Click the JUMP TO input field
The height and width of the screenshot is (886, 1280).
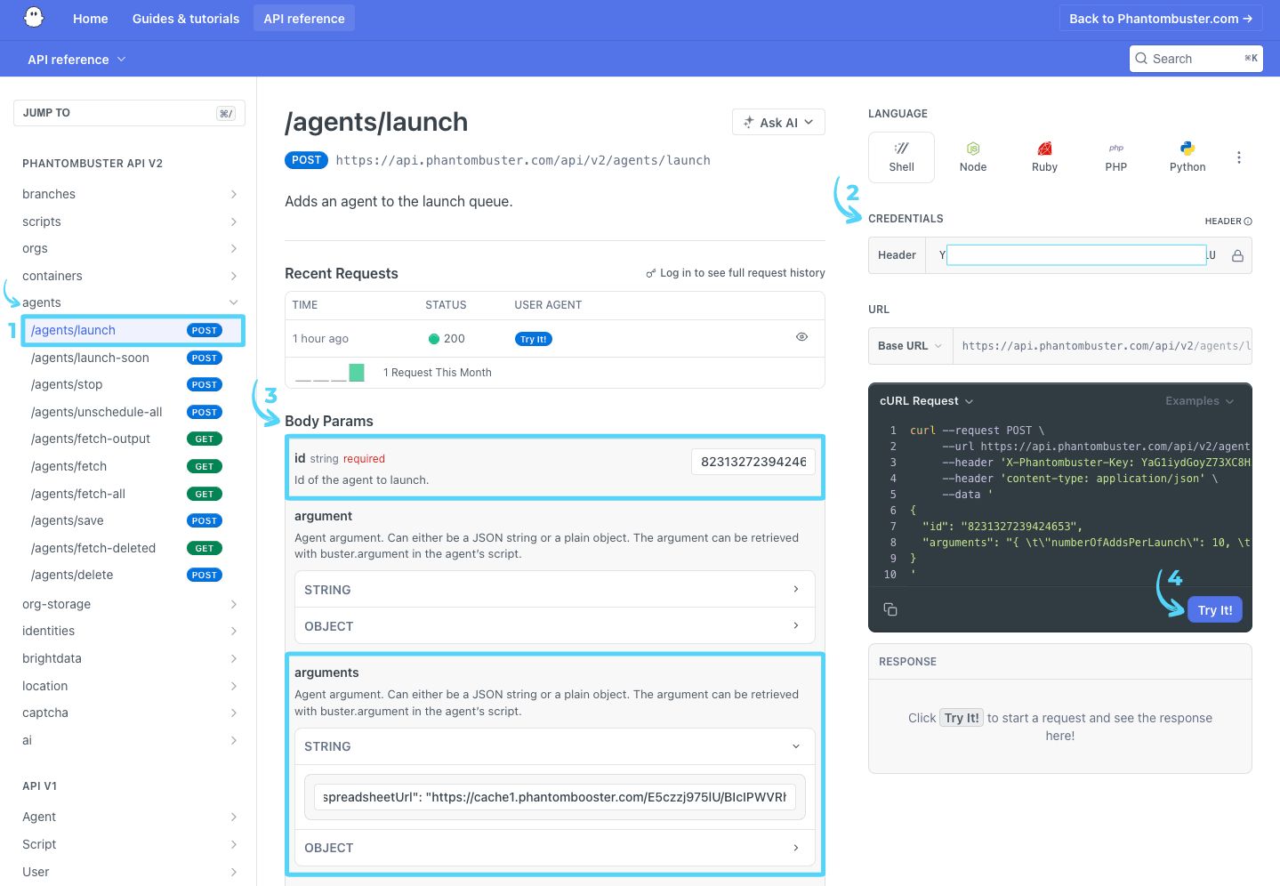tap(129, 113)
